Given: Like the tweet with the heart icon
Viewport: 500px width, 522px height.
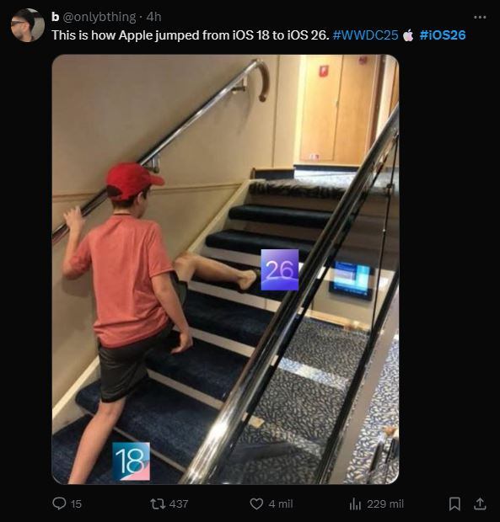Looking at the screenshot, I should (256, 503).
